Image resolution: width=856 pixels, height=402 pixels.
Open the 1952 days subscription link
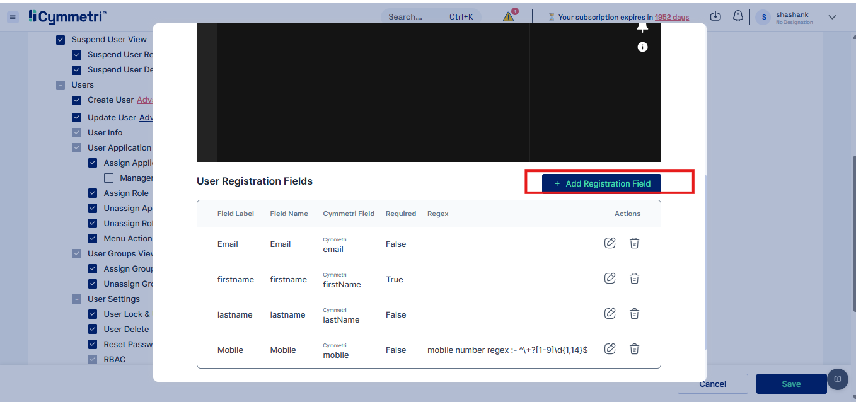point(672,17)
